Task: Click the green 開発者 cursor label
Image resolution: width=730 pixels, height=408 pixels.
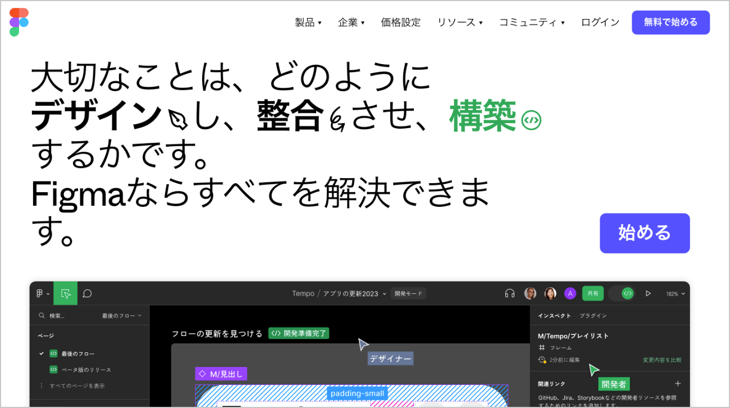Action: 613,384
